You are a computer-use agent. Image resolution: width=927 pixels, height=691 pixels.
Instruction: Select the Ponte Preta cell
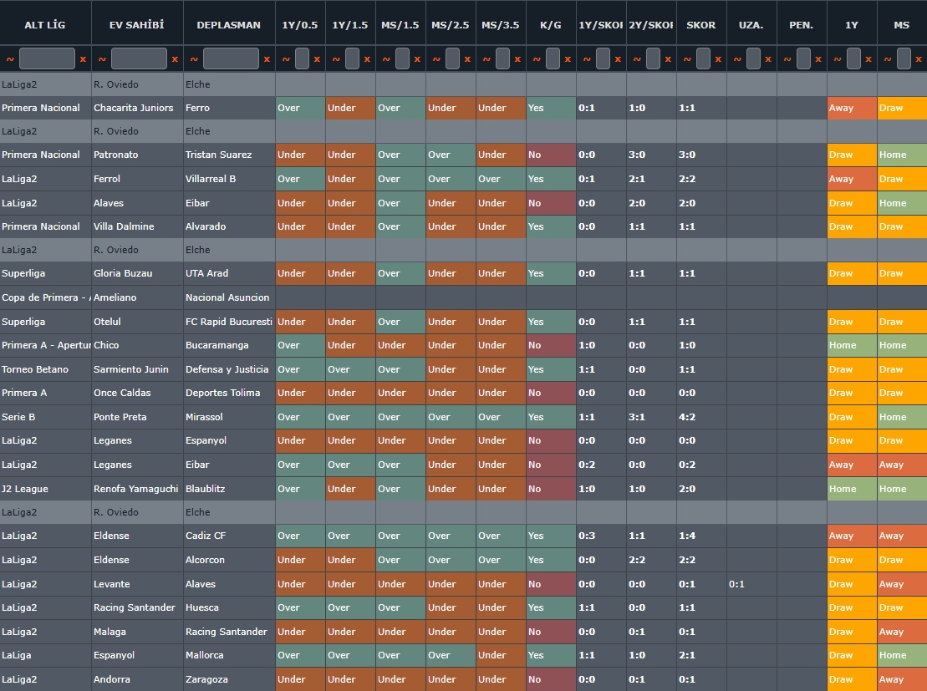coord(137,417)
